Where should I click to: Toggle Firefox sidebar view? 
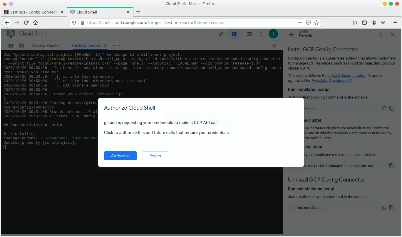pos(364,23)
